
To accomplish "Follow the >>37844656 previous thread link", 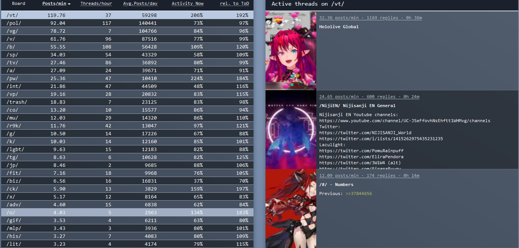I will (x=359, y=194).
